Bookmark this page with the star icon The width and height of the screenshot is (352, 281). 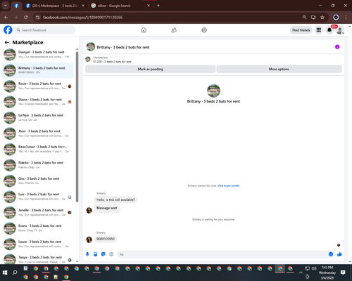pyautogui.click(x=322, y=18)
